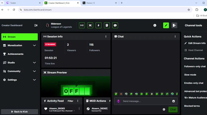
Task: Click Akeem_36065 in the Activity Feed
Action: [57, 108]
